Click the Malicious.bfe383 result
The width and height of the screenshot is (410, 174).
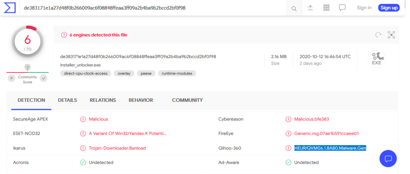click(312, 119)
